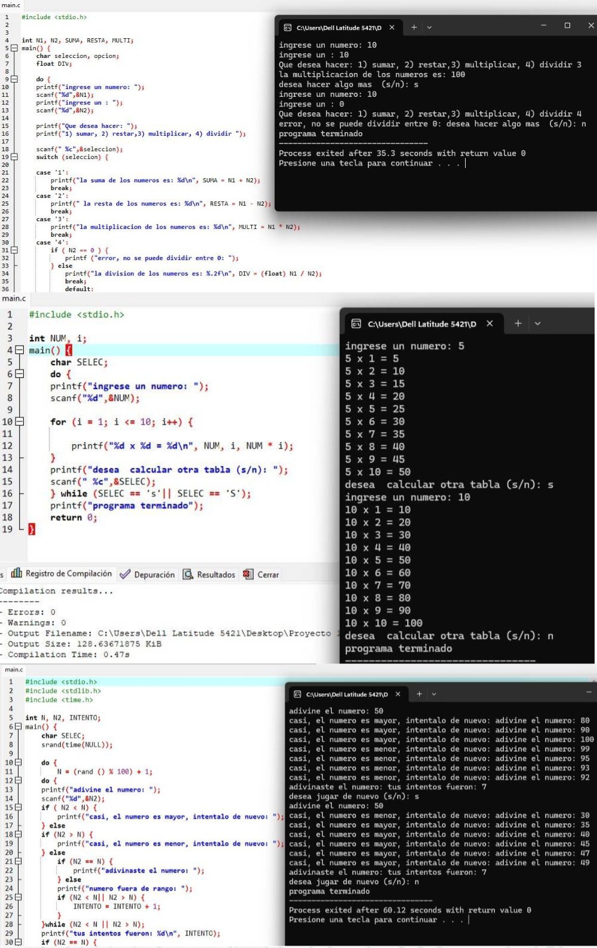Open a new tab in multiplication table terminal
The height and width of the screenshot is (948, 597).
pos(518,323)
